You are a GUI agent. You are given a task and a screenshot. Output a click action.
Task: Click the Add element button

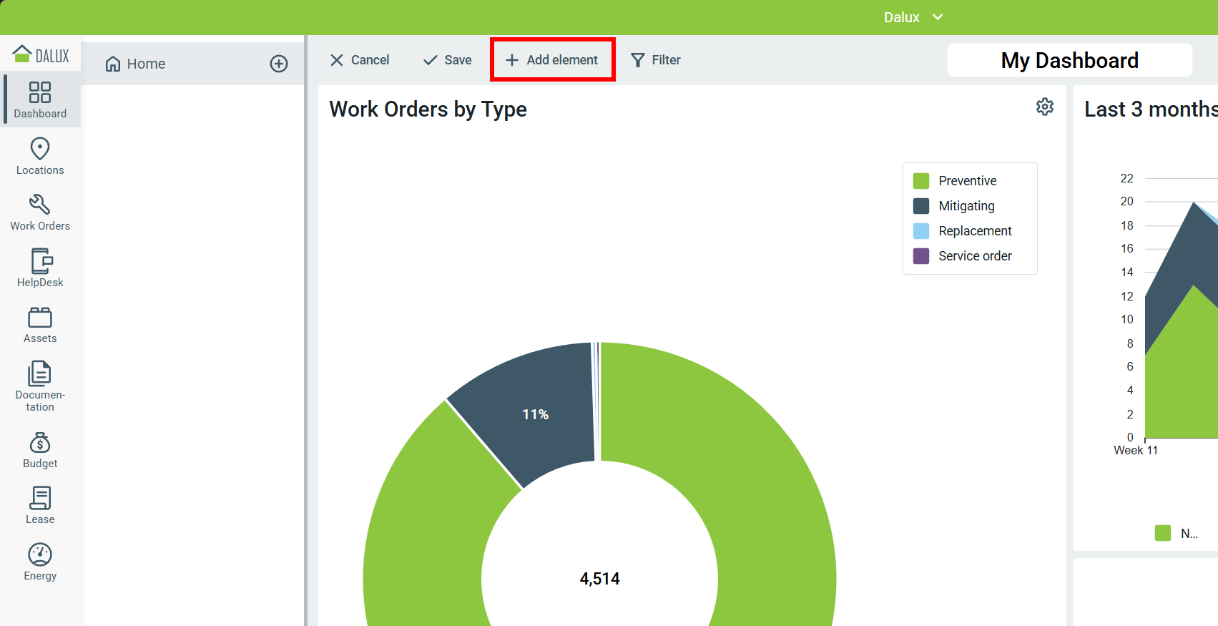(x=552, y=60)
